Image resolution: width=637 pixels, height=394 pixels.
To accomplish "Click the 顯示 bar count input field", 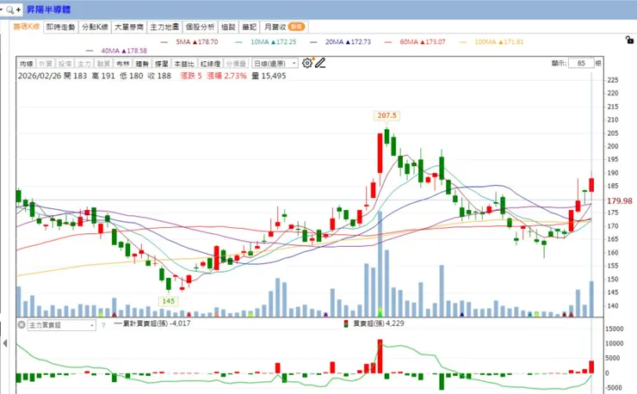I will point(581,63).
